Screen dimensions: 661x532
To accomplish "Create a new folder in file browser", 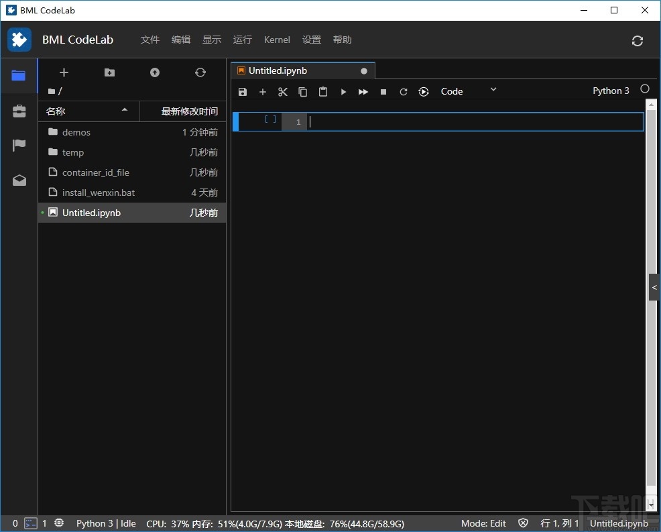I will [109, 72].
